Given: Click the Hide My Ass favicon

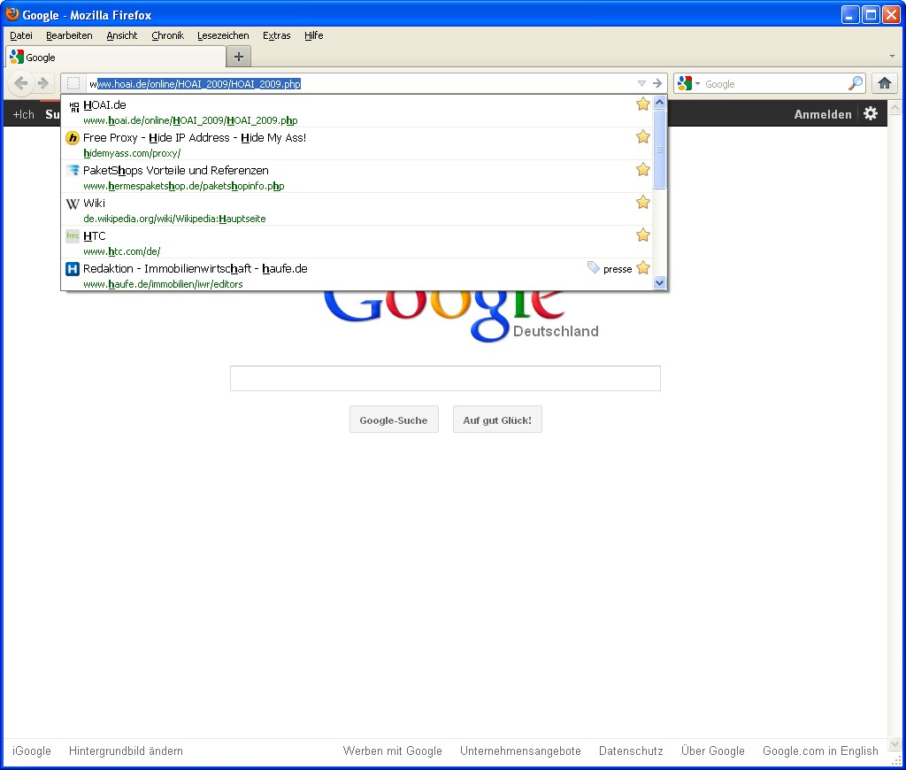Looking at the screenshot, I should click(x=73, y=137).
